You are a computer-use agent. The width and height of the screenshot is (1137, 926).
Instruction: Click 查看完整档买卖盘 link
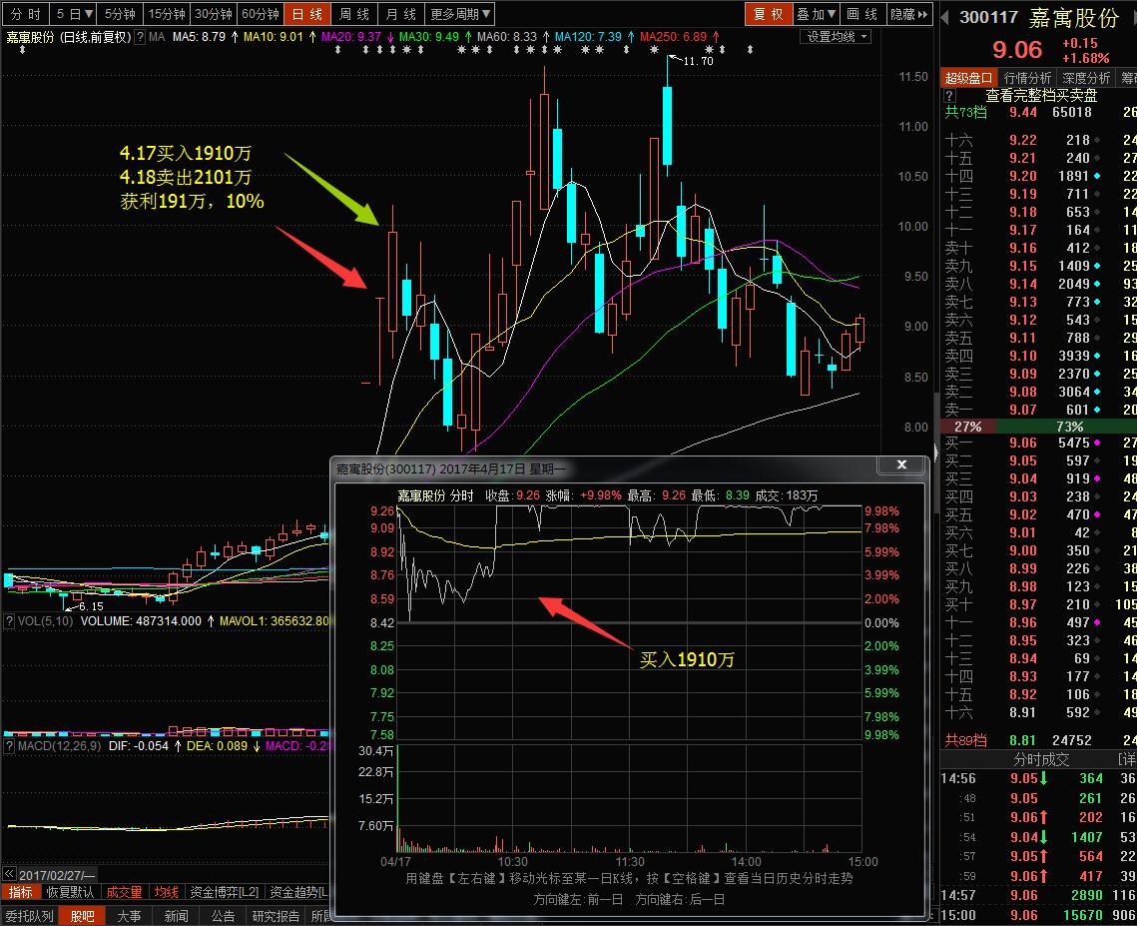(x=1041, y=95)
